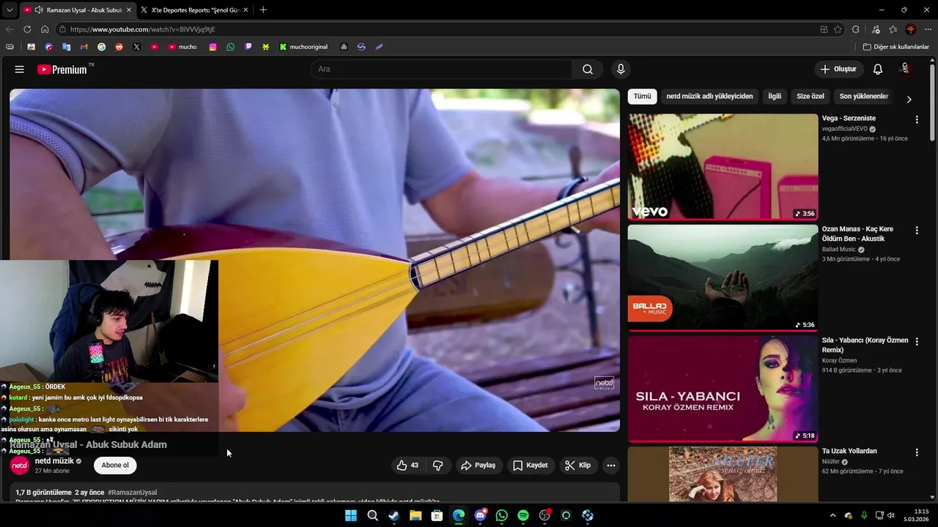Open the browser extensions puzzle icon
The height and width of the screenshot is (527, 938).
[856, 29]
